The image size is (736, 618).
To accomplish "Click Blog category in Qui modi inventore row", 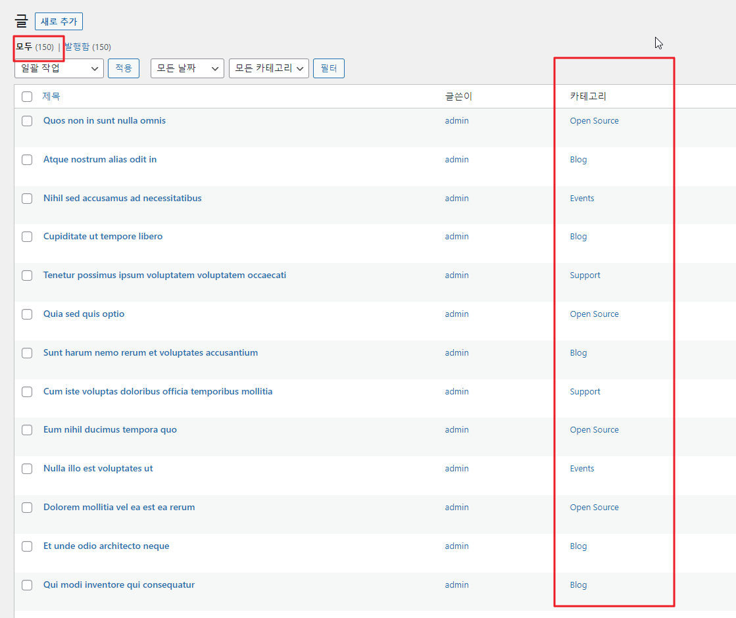I will click(x=578, y=584).
